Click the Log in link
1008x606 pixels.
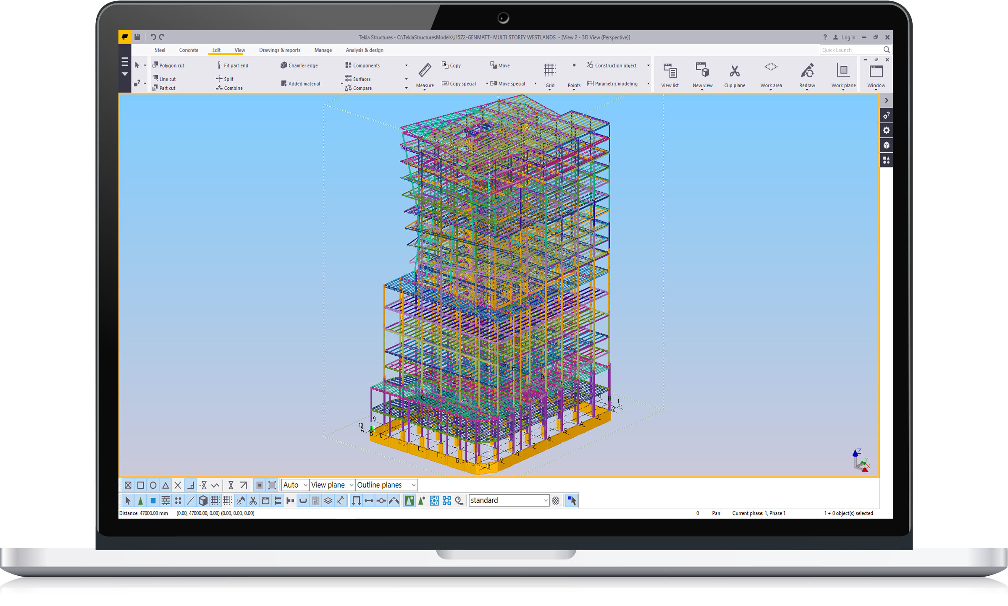(848, 37)
